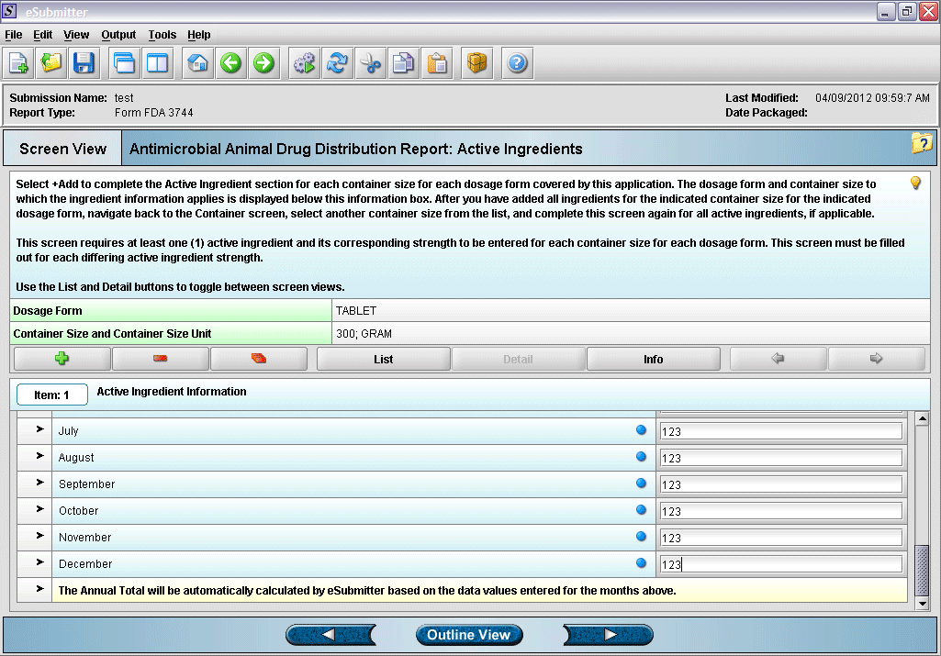Viewport: 941px width, 656px height.
Task: Click the scissors cut icon
Action: pyautogui.click(x=370, y=63)
